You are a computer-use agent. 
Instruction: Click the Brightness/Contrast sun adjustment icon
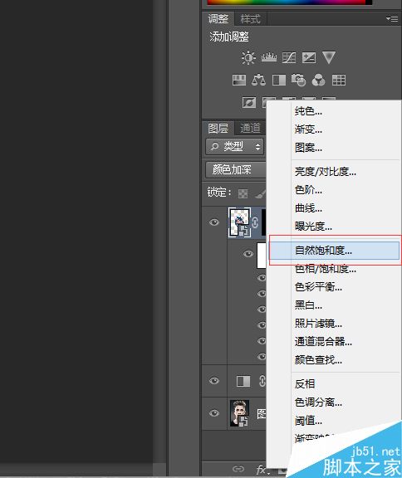click(x=248, y=57)
